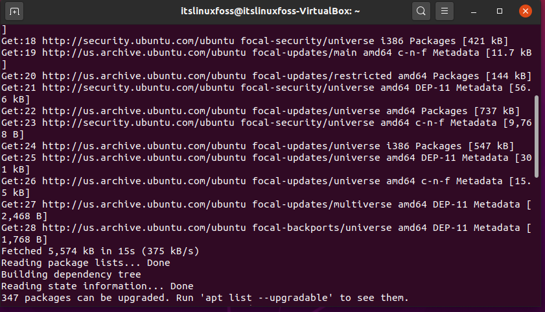Click 'Reading state information... Done' line

coord(97,286)
